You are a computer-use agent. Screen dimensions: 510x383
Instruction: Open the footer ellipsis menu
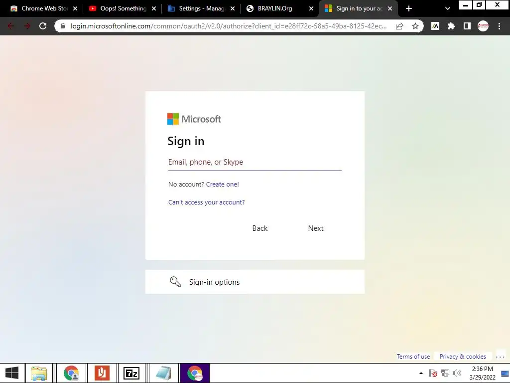tap(500, 357)
